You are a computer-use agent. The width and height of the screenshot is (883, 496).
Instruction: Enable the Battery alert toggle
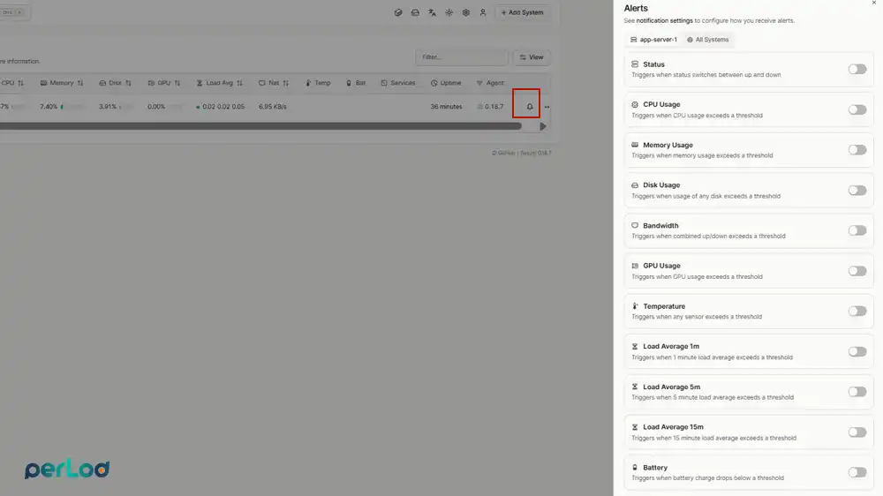(x=857, y=472)
